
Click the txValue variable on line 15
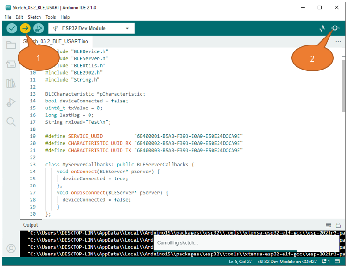[x=78, y=108]
